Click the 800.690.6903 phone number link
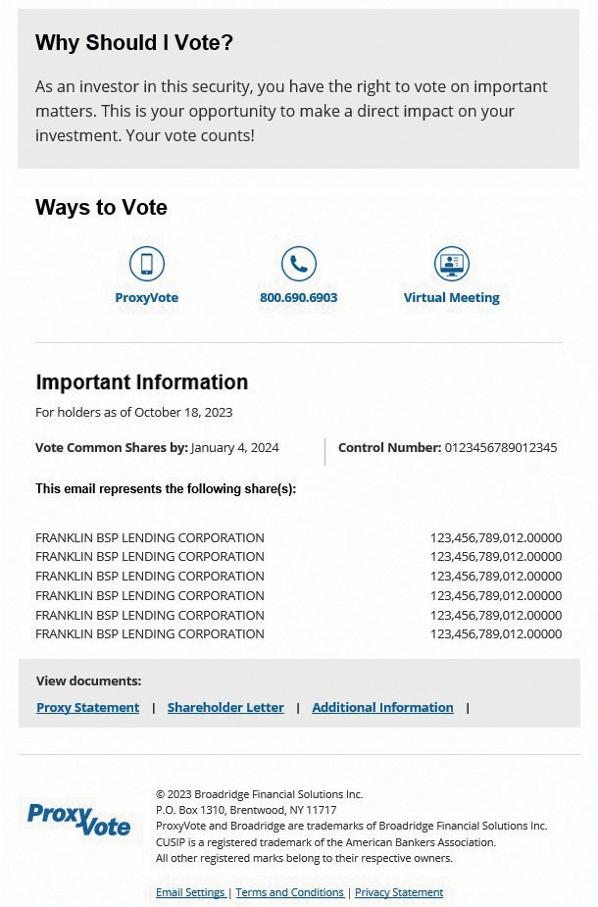Image resolution: width=598 pixels, height=907 pixels. tap(299, 298)
